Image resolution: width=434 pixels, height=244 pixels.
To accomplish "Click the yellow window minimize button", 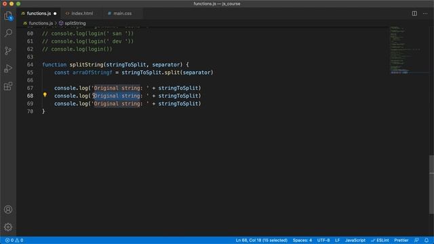I will pyautogui.click(x=12, y=3).
